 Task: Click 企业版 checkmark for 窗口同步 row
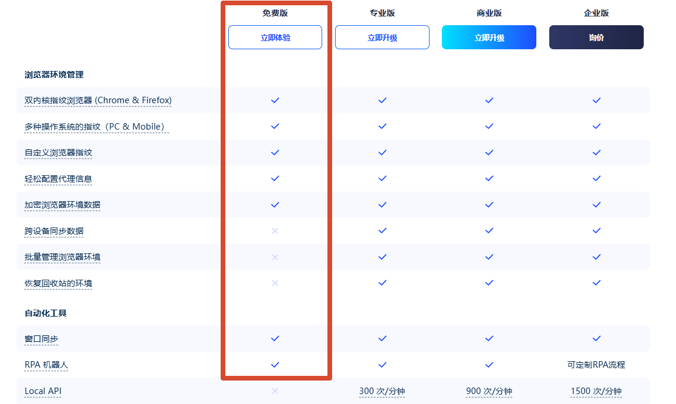click(x=596, y=338)
